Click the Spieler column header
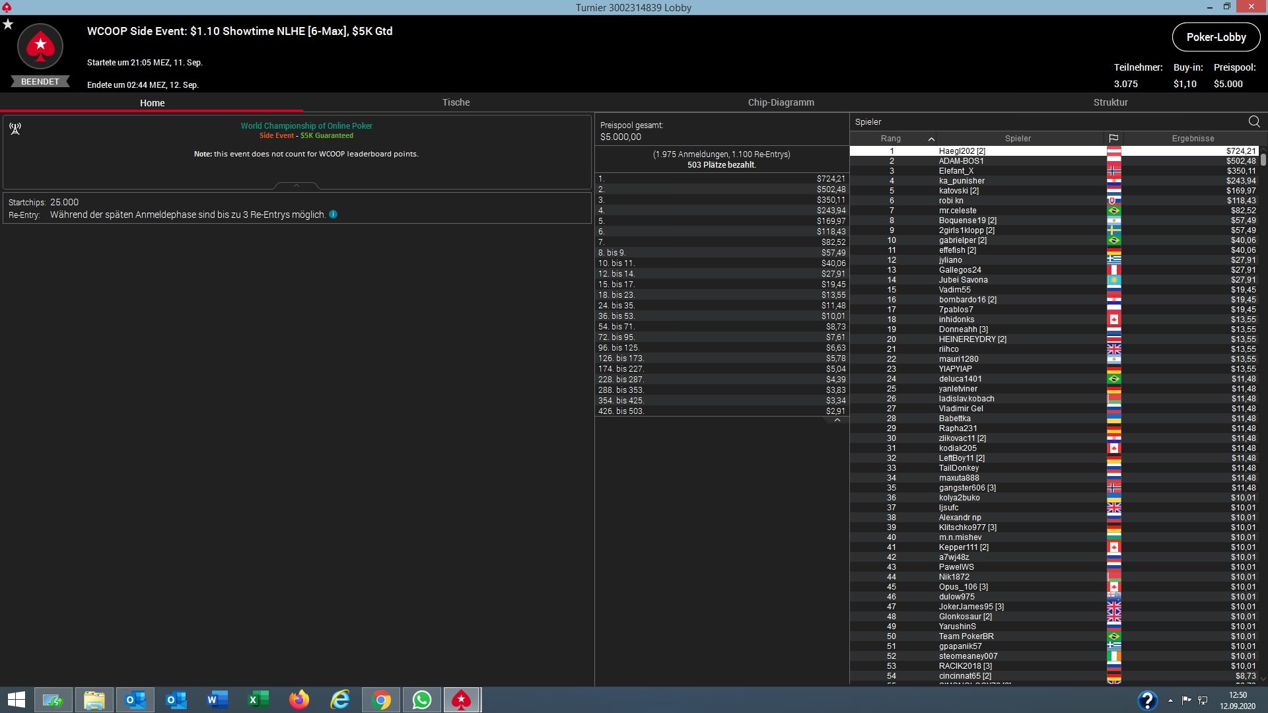The image size is (1268, 713). tap(1017, 139)
